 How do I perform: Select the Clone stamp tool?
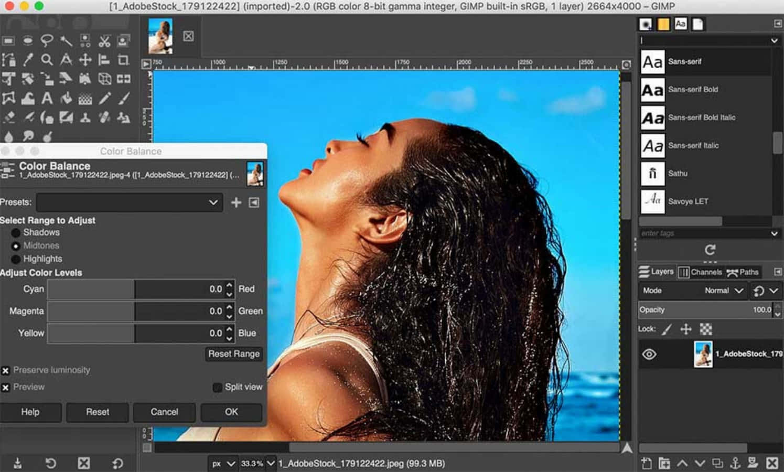(85, 117)
